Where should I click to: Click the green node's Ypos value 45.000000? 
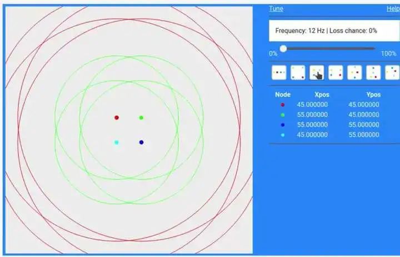[364, 115]
